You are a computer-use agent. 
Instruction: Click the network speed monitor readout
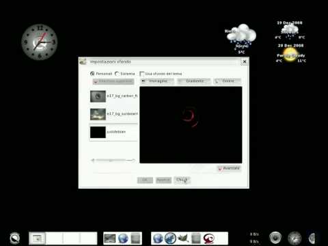(x=254, y=238)
